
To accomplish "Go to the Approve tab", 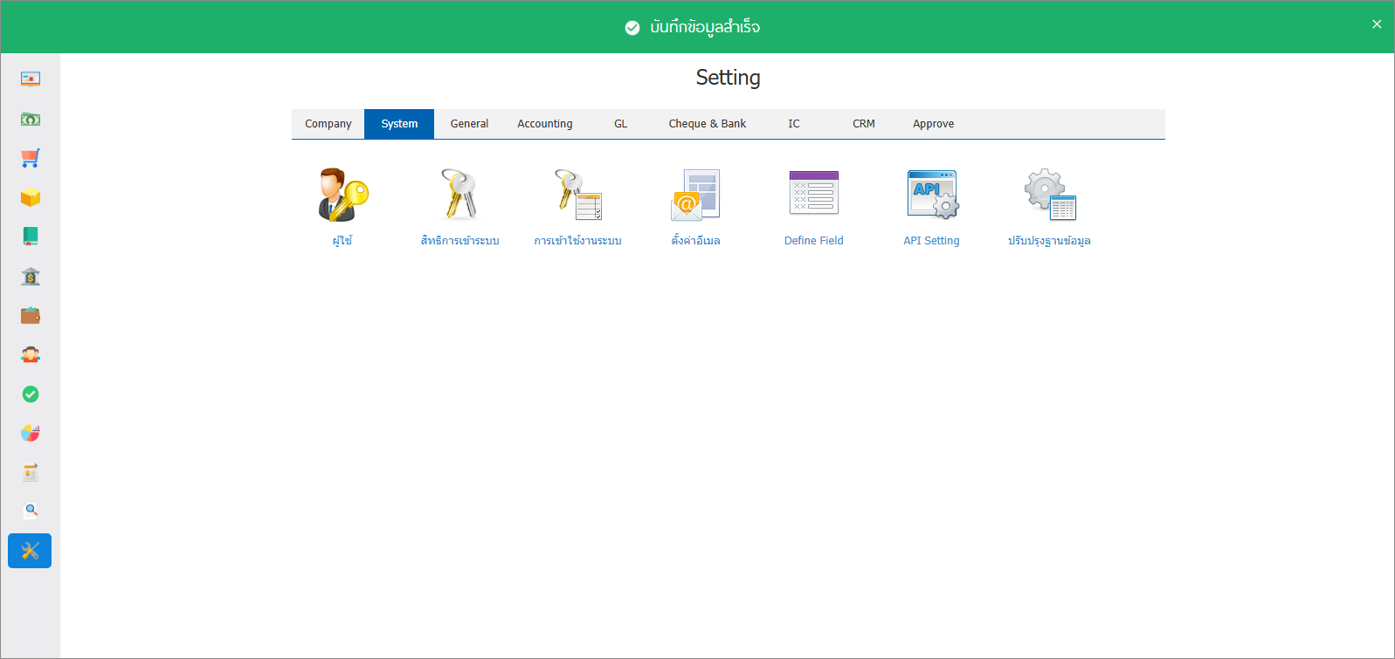I will point(933,124).
